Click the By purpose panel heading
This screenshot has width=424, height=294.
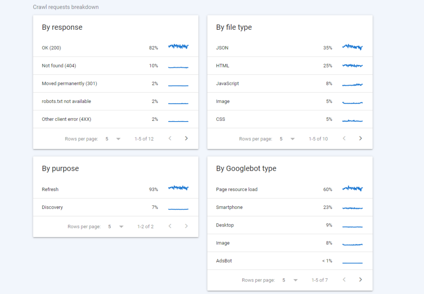pyautogui.click(x=59, y=168)
